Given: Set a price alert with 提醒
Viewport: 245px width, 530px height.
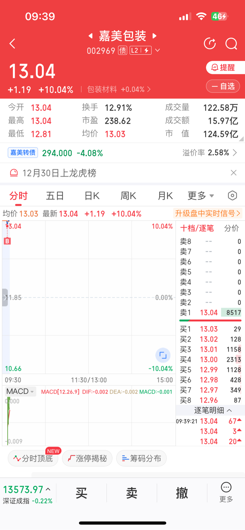Looking at the screenshot, I should click(x=225, y=68).
